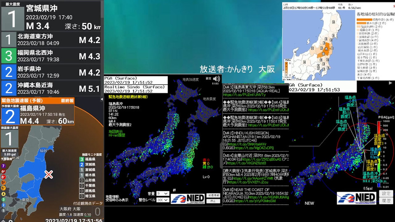Click the purple intensity 7 legend swatch
The height and width of the screenshot is (222, 395).
tap(3, 166)
